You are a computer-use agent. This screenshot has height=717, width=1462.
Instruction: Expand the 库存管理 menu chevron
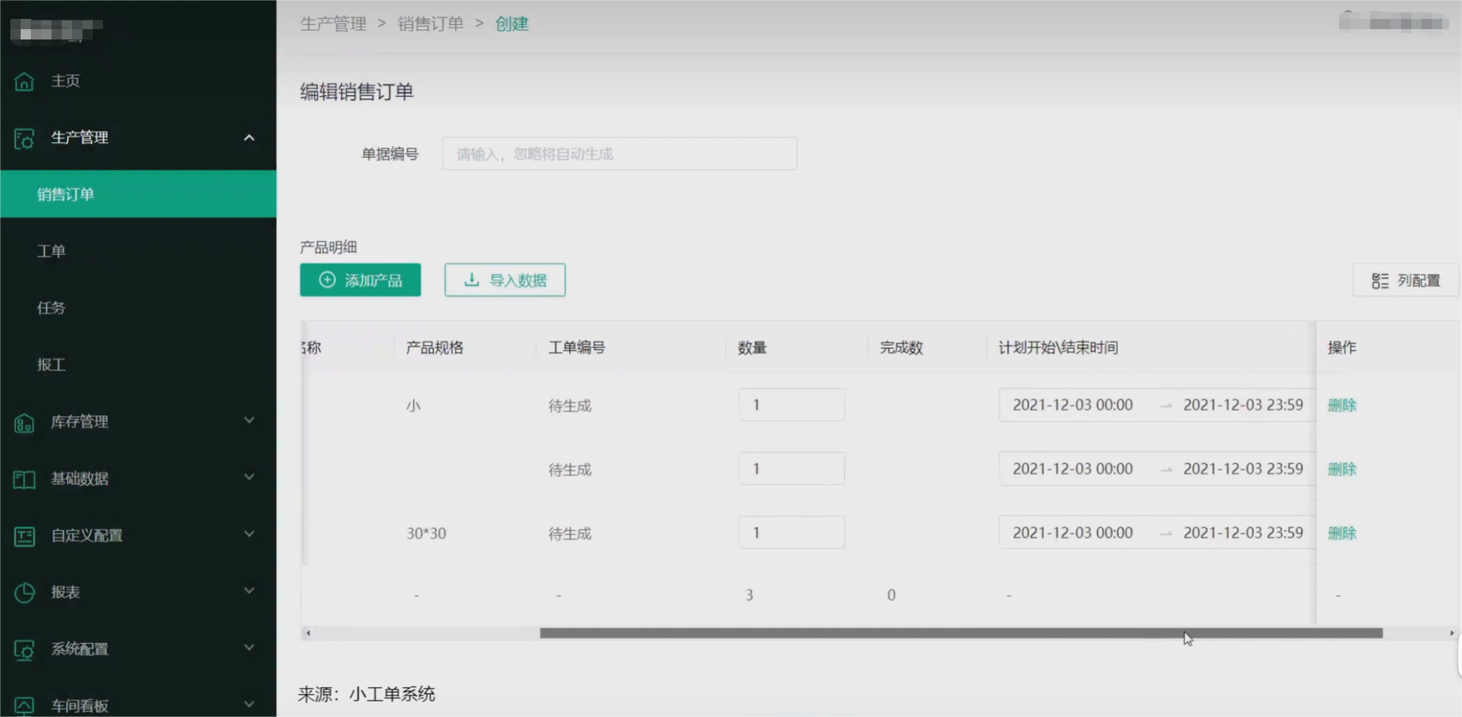[249, 420]
